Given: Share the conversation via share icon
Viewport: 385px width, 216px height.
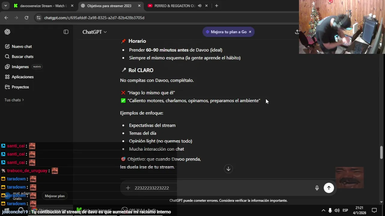Looking at the screenshot, I should click(297, 32).
